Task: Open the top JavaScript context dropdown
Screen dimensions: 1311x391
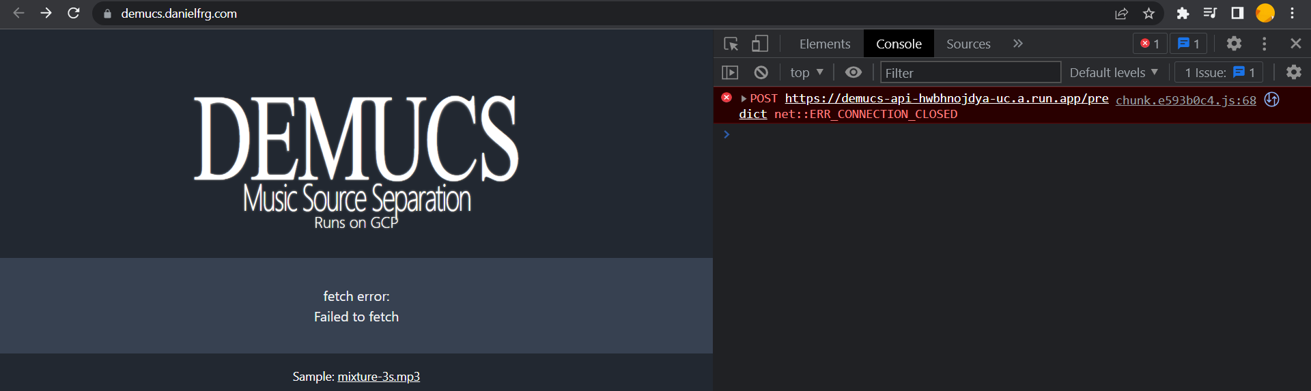Action: pyautogui.click(x=806, y=72)
